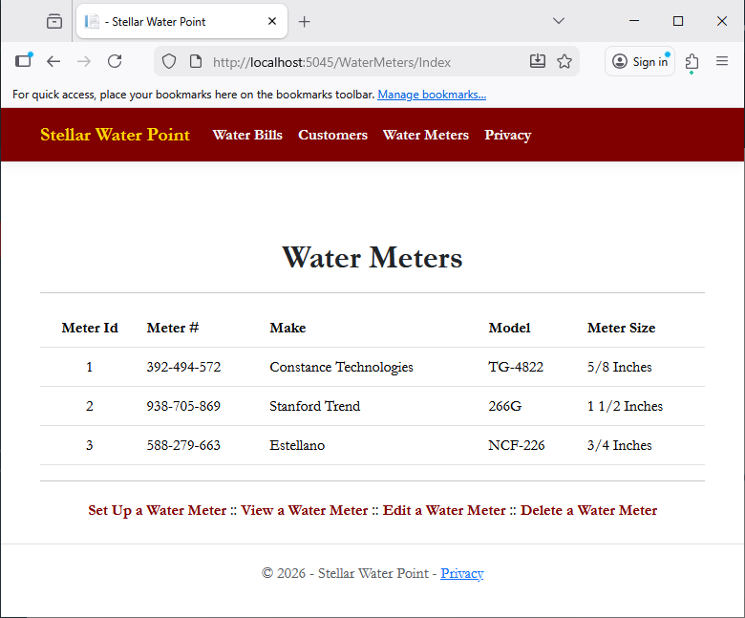The height and width of the screenshot is (618, 745).
Task: Open Firefox View recent browsing icon
Action: [x=54, y=21]
